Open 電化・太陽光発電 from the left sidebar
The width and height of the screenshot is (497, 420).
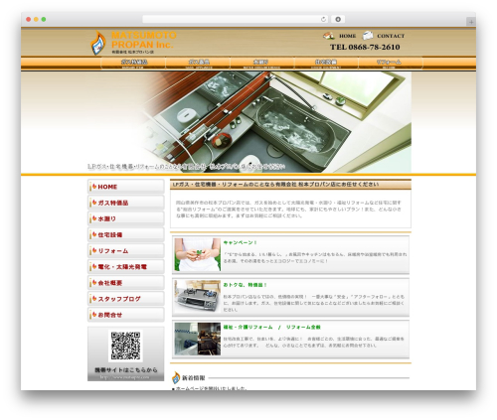pos(126,267)
